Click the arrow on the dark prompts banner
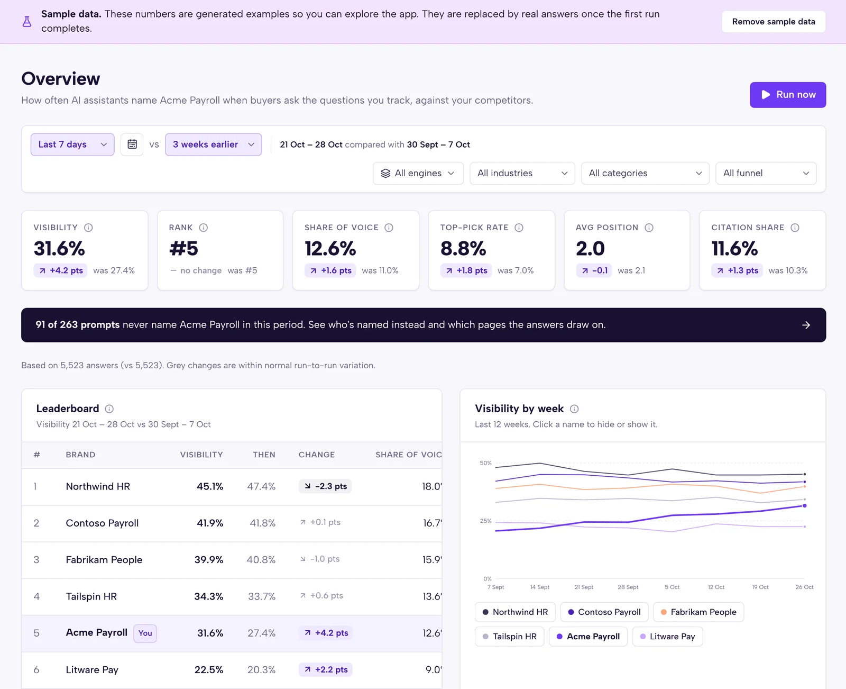Image resolution: width=846 pixels, height=689 pixels. [x=806, y=325]
